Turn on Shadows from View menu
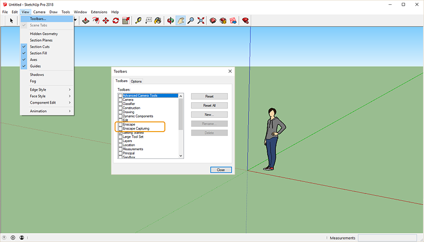Viewport: 424px width, 242px height. click(x=47, y=74)
